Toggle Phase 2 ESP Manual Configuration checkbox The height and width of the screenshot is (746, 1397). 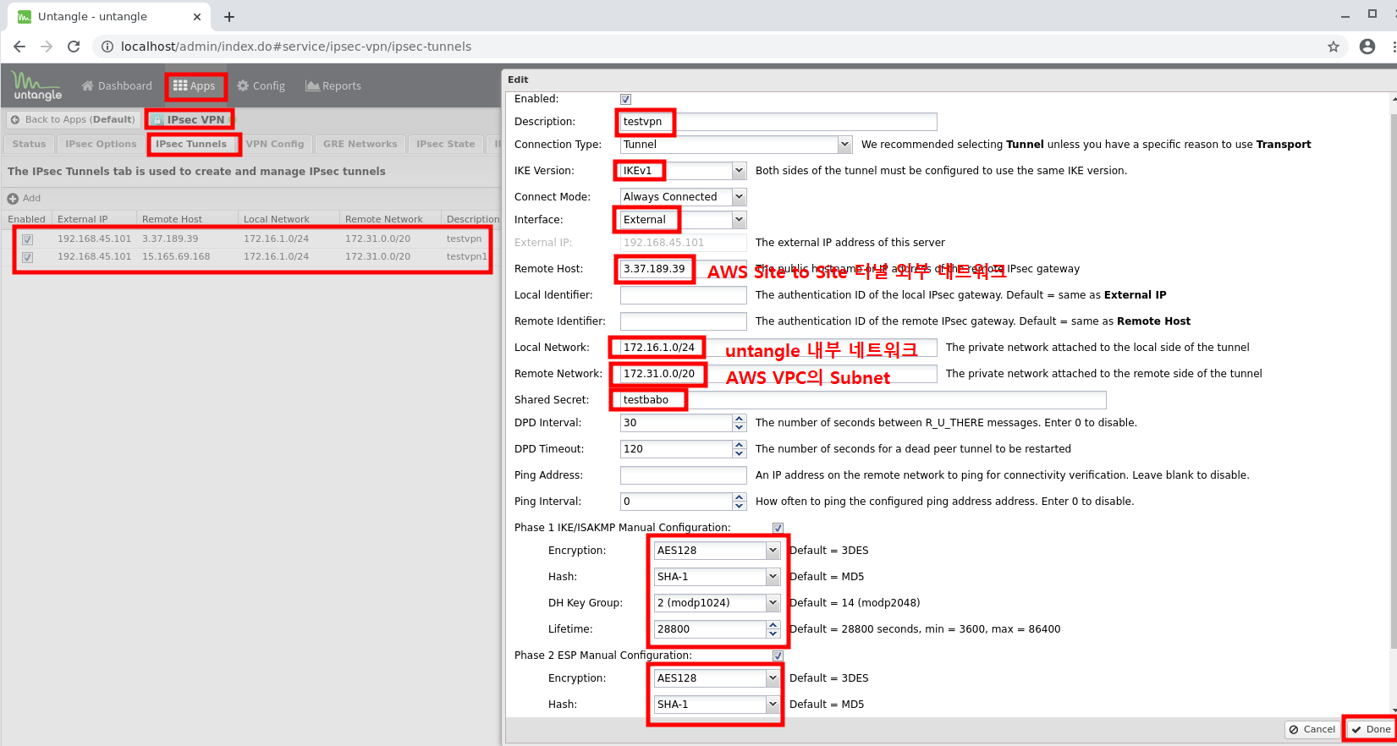778,655
